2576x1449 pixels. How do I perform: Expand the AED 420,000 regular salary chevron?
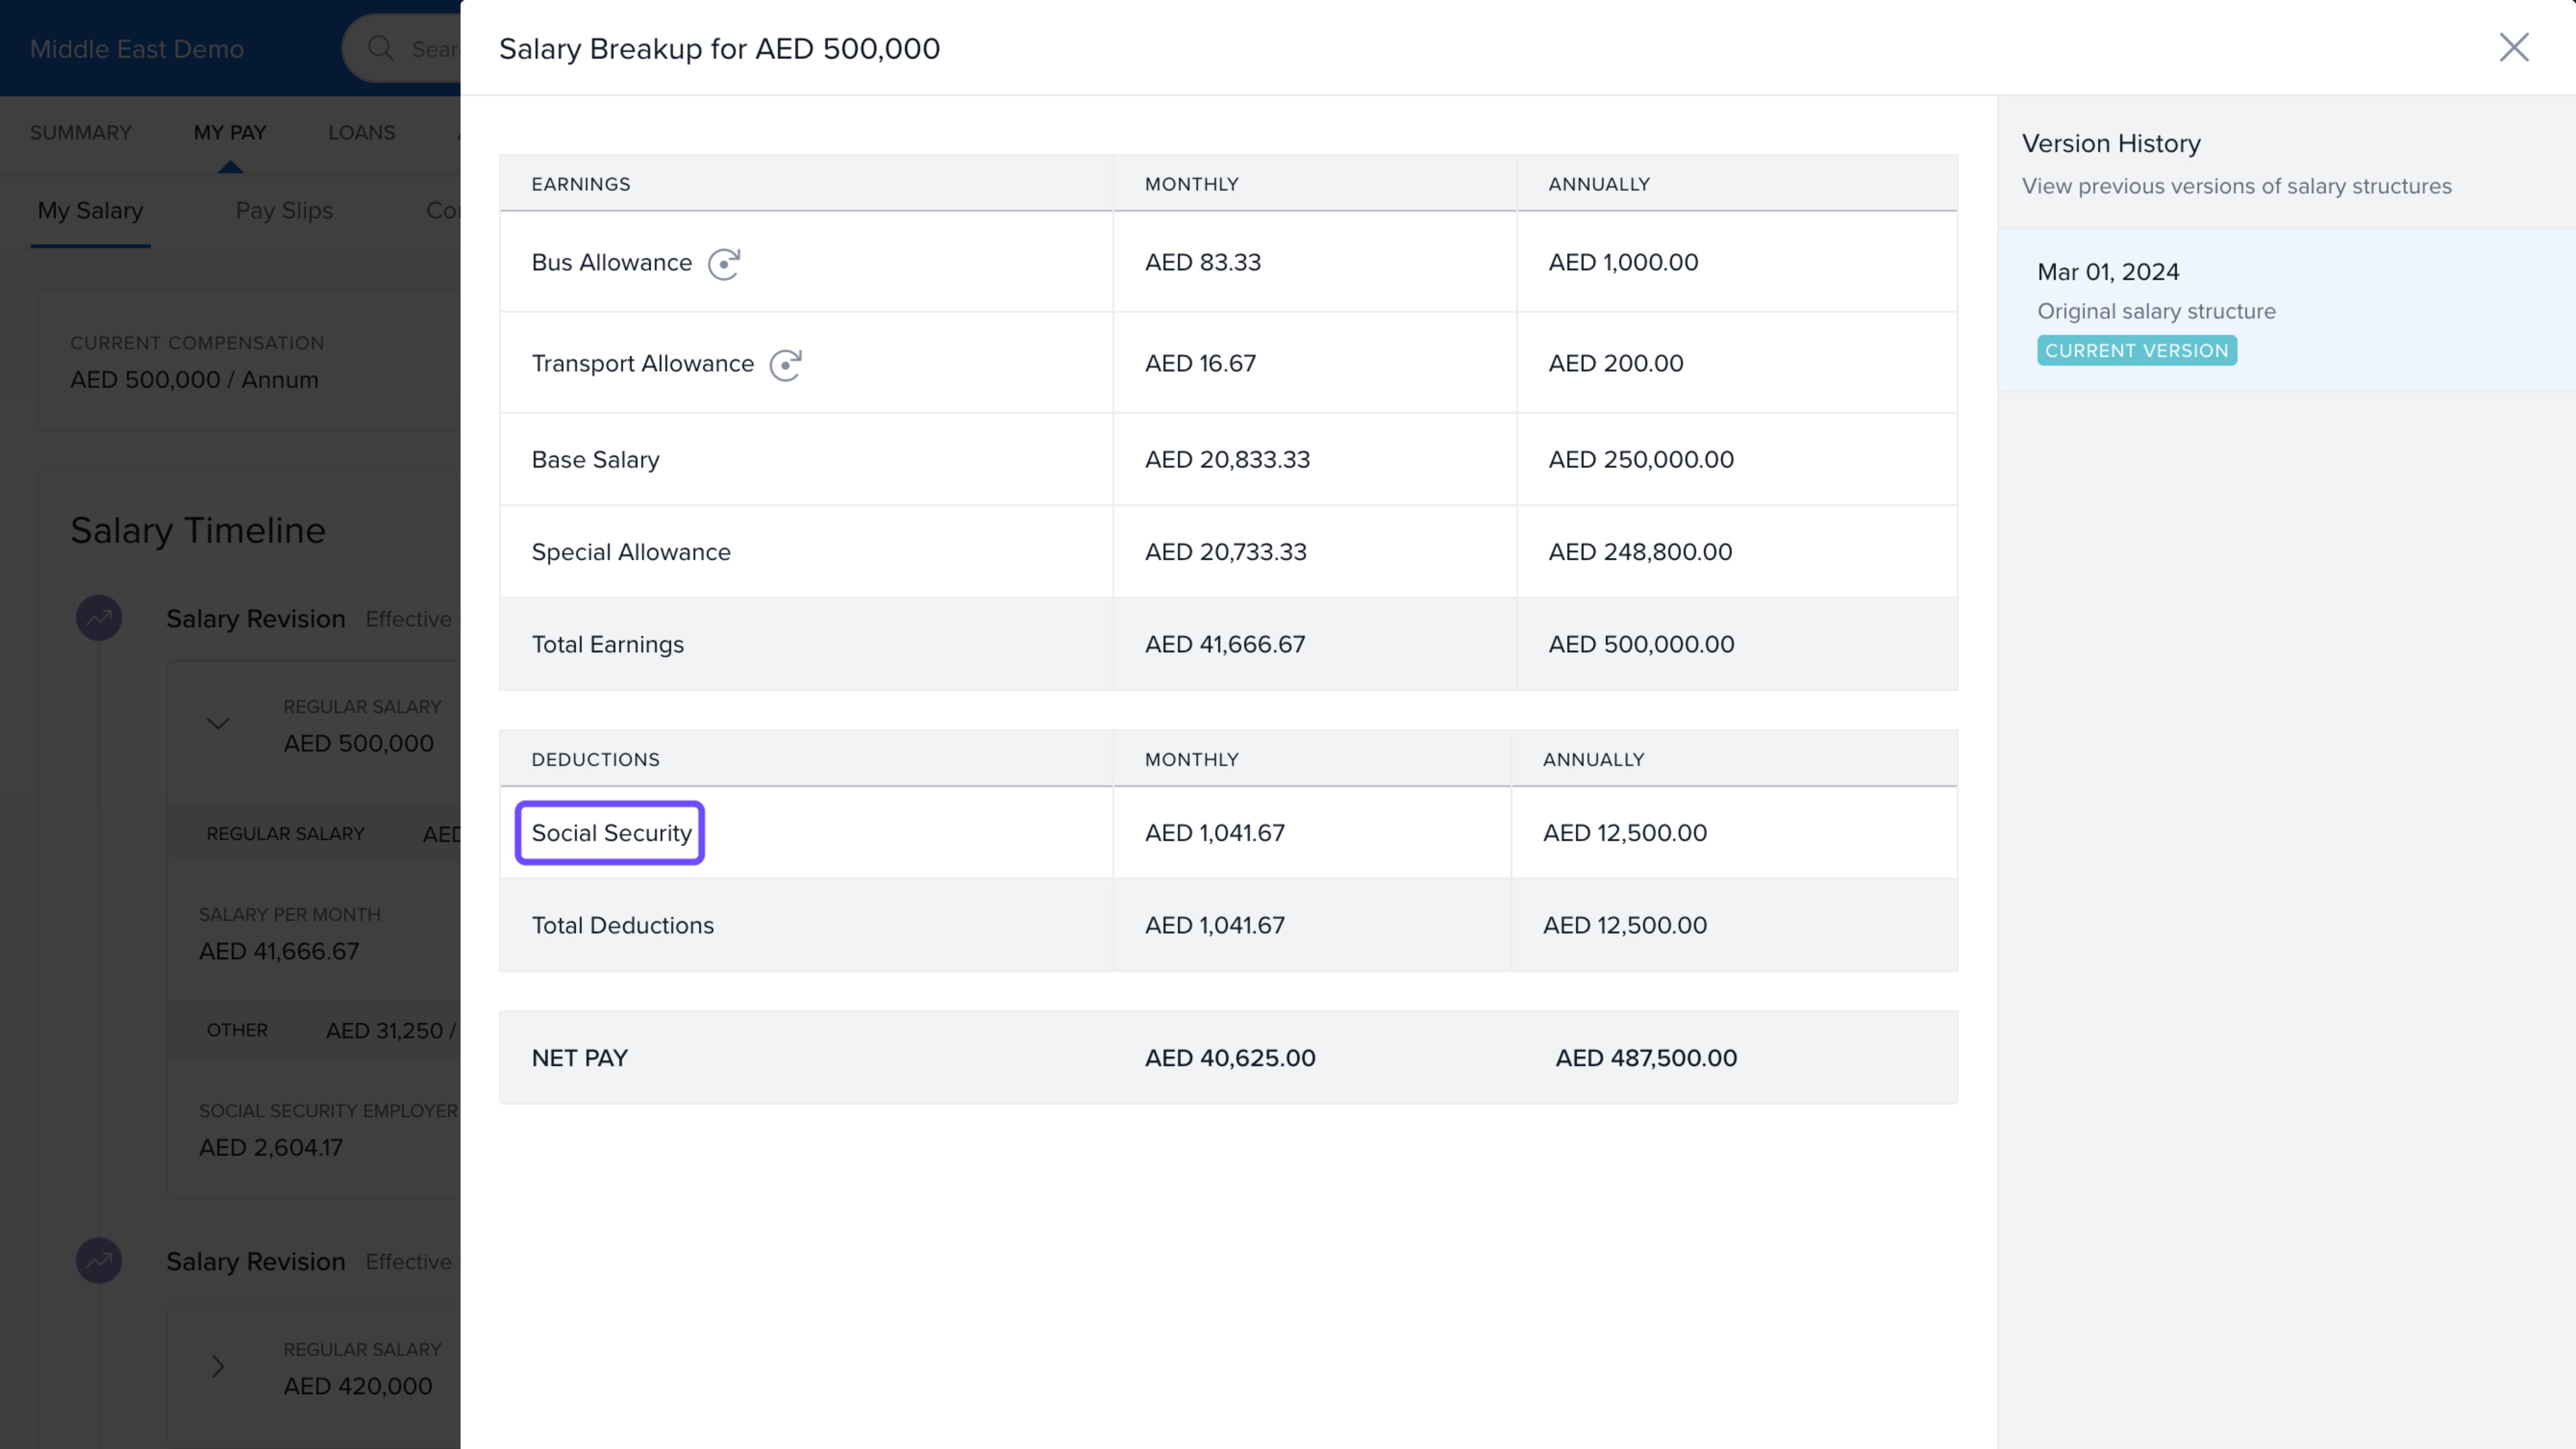click(x=218, y=1366)
